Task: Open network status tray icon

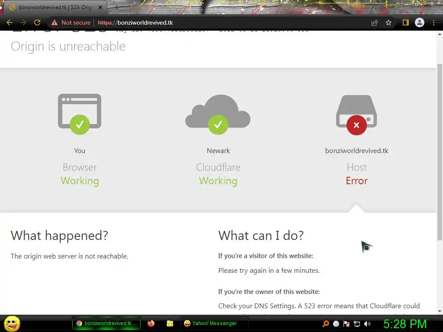Action: [x=357, y=324]
